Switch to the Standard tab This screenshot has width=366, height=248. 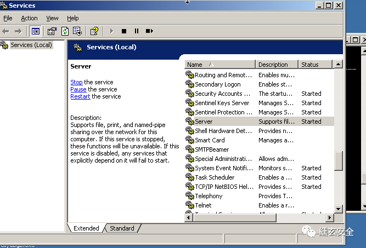point(122,228)
